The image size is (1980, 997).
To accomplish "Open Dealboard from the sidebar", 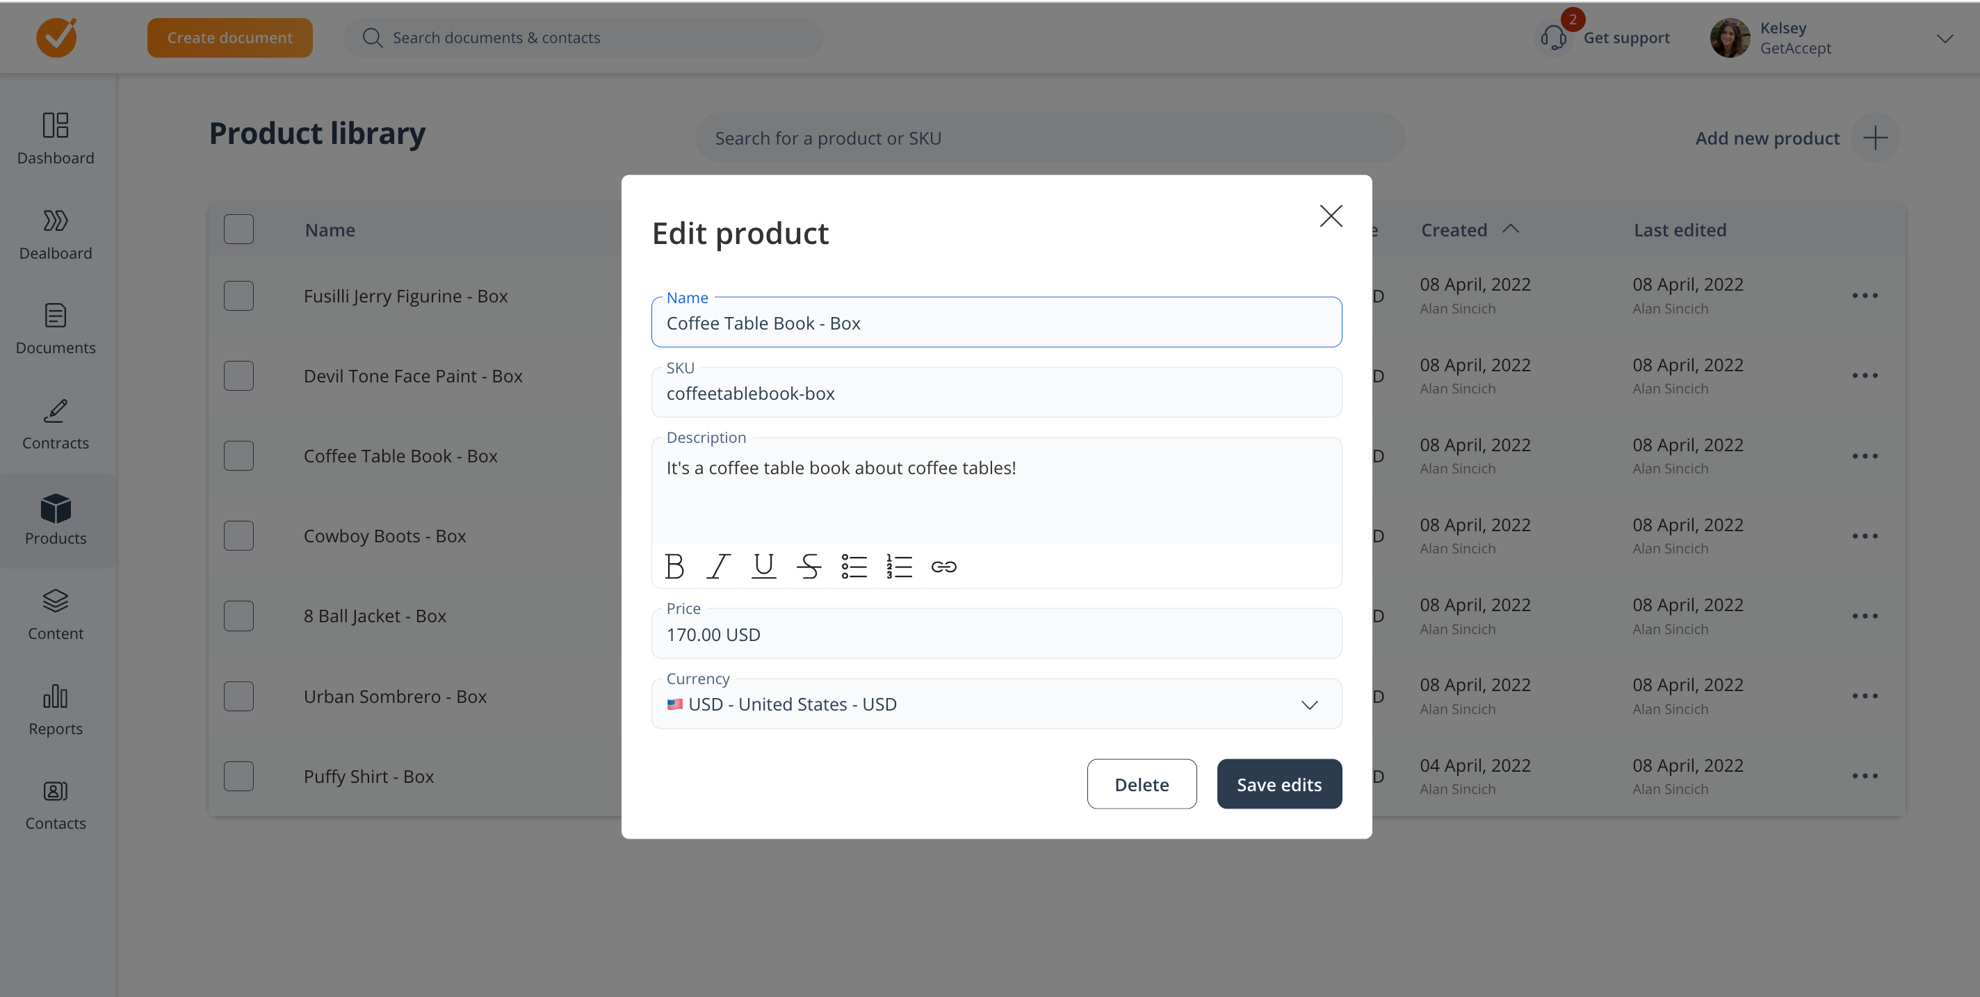I will 56,234.
